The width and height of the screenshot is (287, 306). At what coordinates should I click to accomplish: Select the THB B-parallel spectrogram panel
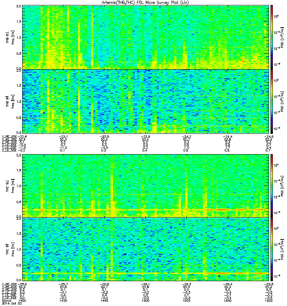pyautogui.click(x=146, y=101)
